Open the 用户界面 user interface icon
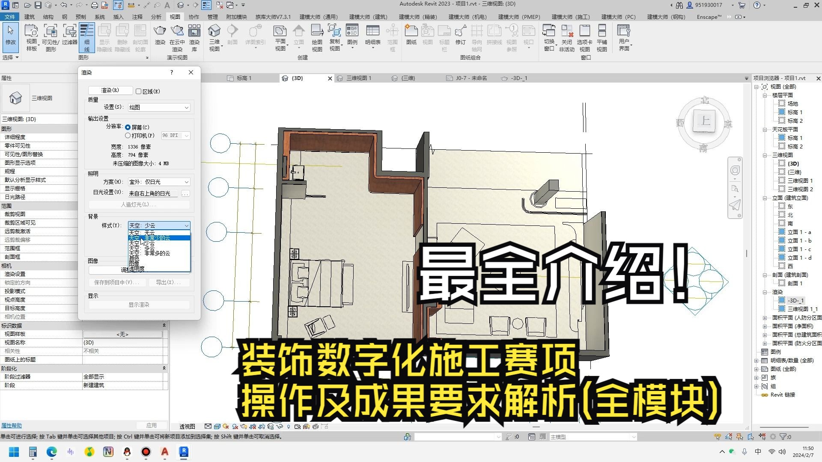The image size is (822, 462). click(x=624, y=38)
